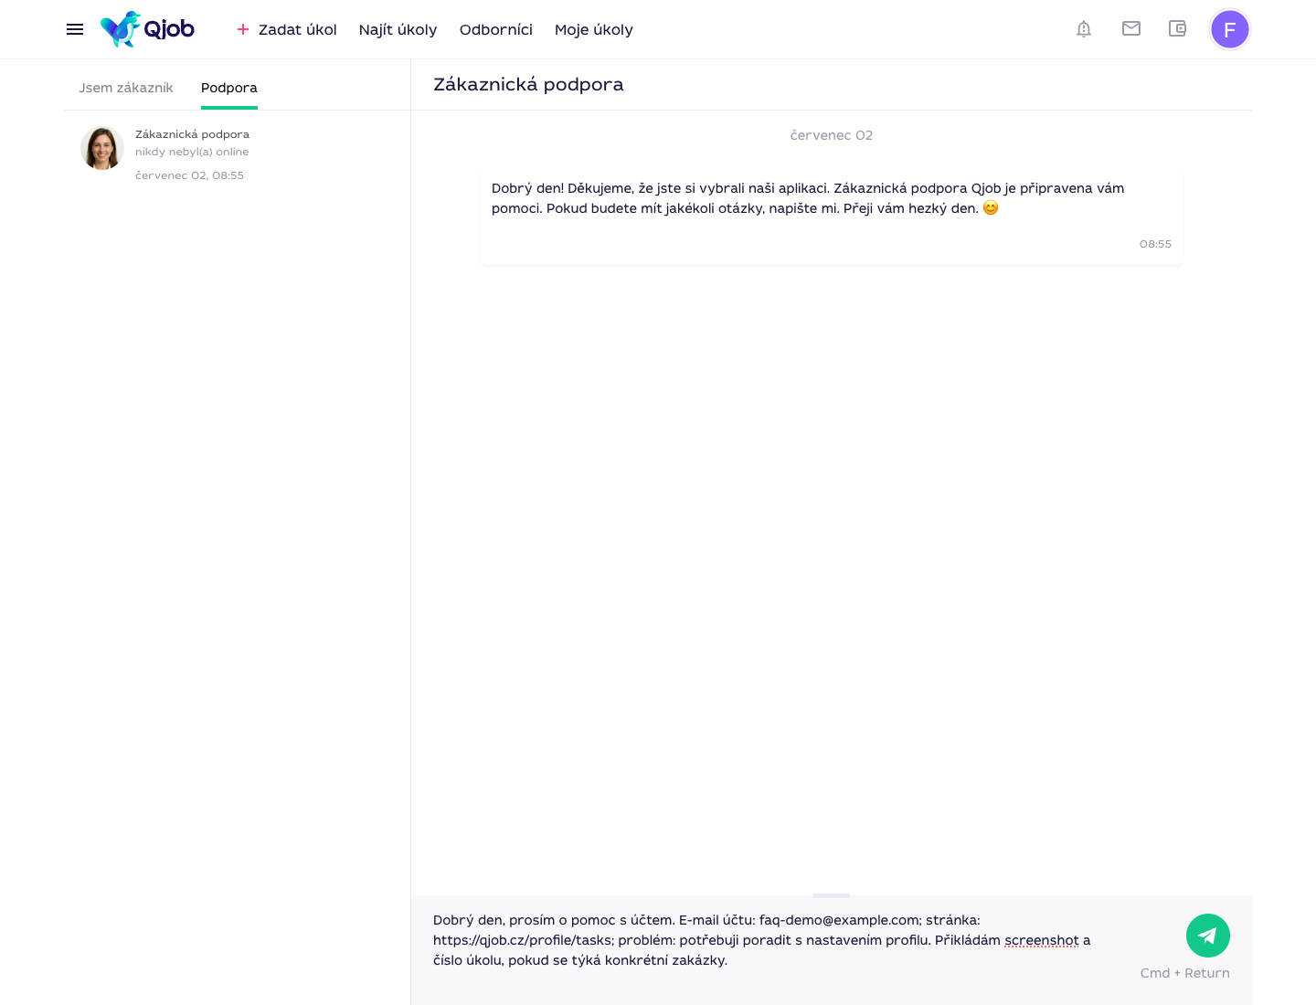This screenshot has width=1316, height=1005.
Task: Switch to the Jsem zákazník tab
Action: tap(126, 88)
